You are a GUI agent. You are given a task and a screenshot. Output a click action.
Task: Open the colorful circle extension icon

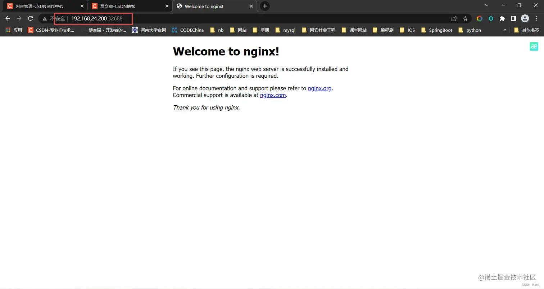point(479,18)
